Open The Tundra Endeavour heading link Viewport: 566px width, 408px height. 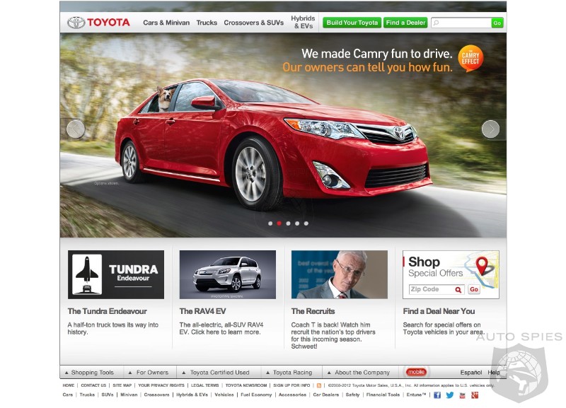(108, 311)
